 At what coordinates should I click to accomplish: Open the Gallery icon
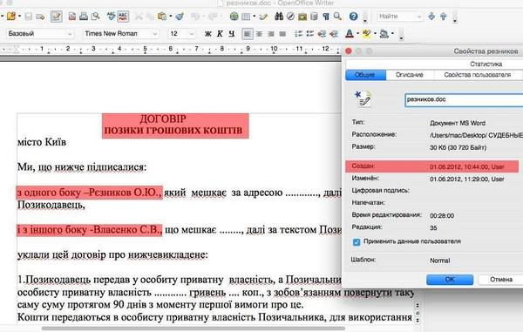(x=302, y=17)
